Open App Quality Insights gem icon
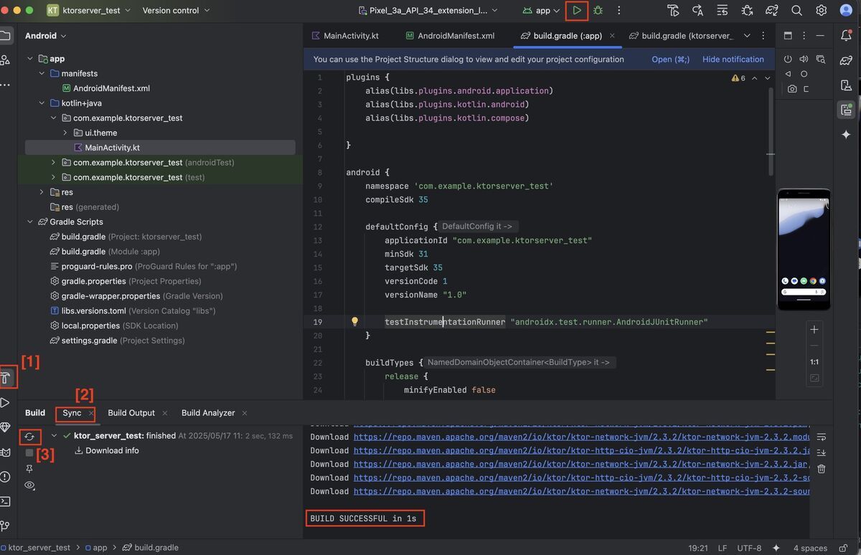861x555 pixels. [5, 427]
